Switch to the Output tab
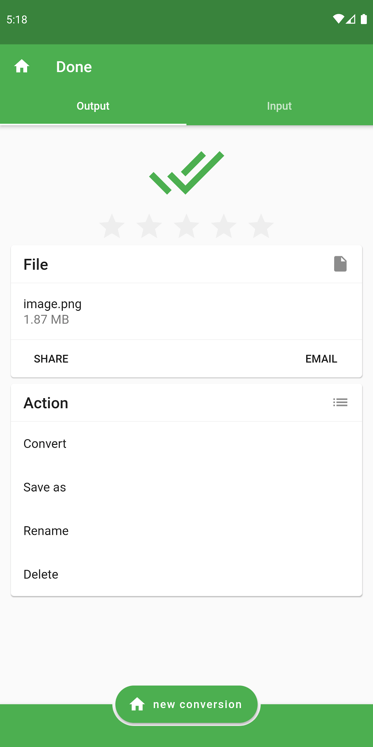 pyautogui.click(x=93, y=106)
